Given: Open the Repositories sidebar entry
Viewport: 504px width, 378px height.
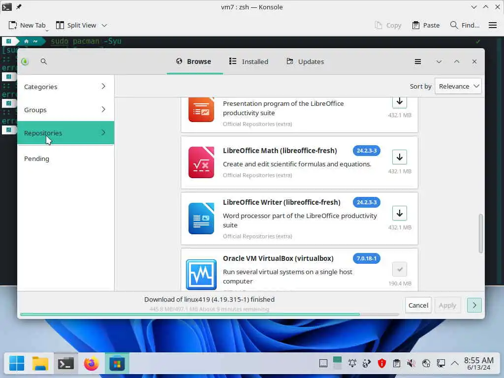Looking at the screenshot, I should [65, 133].
